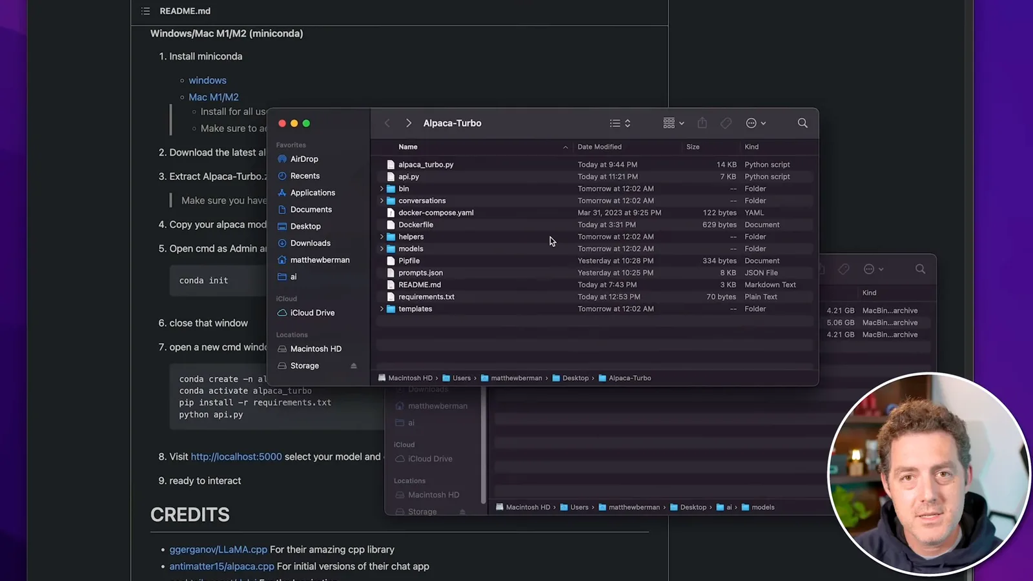Click the search magnifier in Alpaca-Turbo window
Image resolution: width=1033 pixels, height=581 pixels.
click(x=803, y=123)
